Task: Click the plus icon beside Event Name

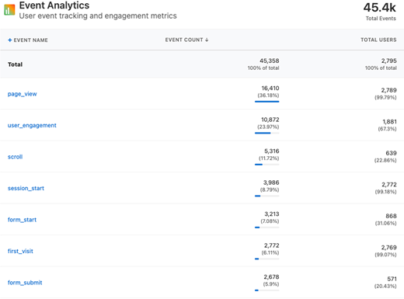Action: 10,40
